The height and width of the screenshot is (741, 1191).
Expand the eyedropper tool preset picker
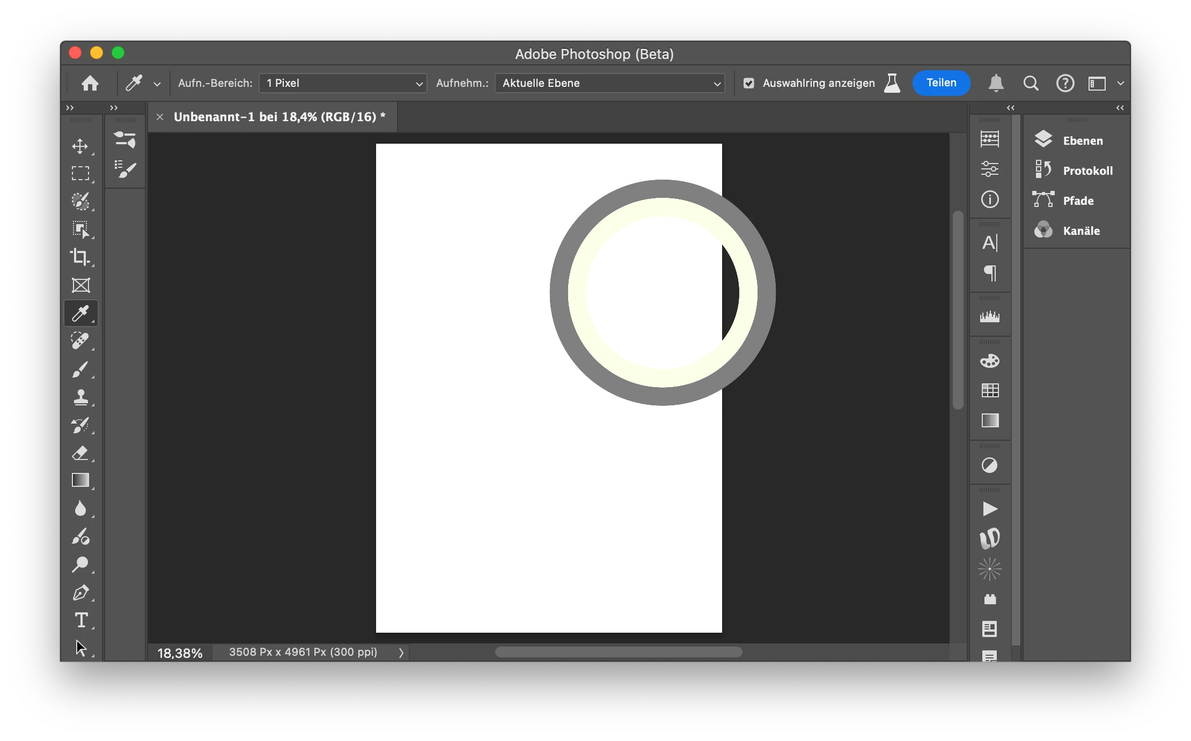pyautogui.click(x=157, y=84)
